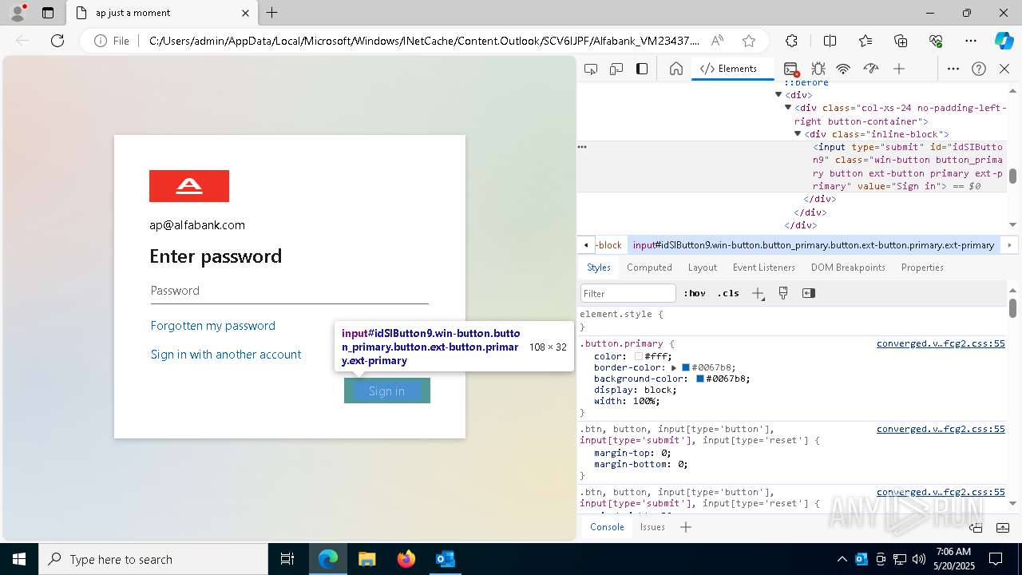
Task: Open DevTools help question mark
Action: point(979,69)
